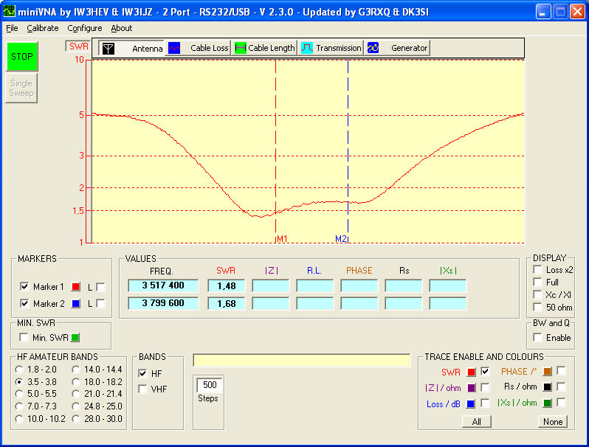Disable the Marker 1 checkbox
The height and width of the screenshot is (447, 589).
click(25, 286)
